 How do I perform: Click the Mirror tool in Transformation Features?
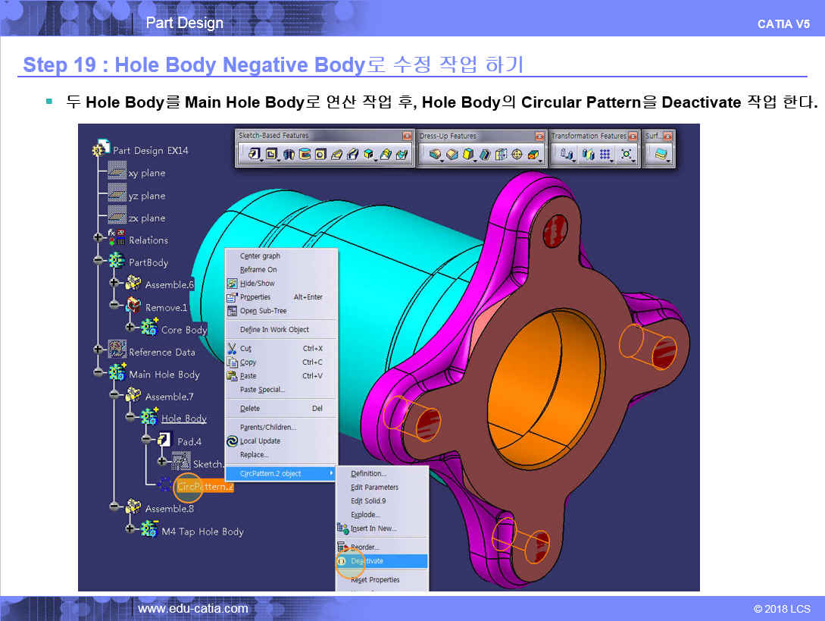click(x=588, y=155)
